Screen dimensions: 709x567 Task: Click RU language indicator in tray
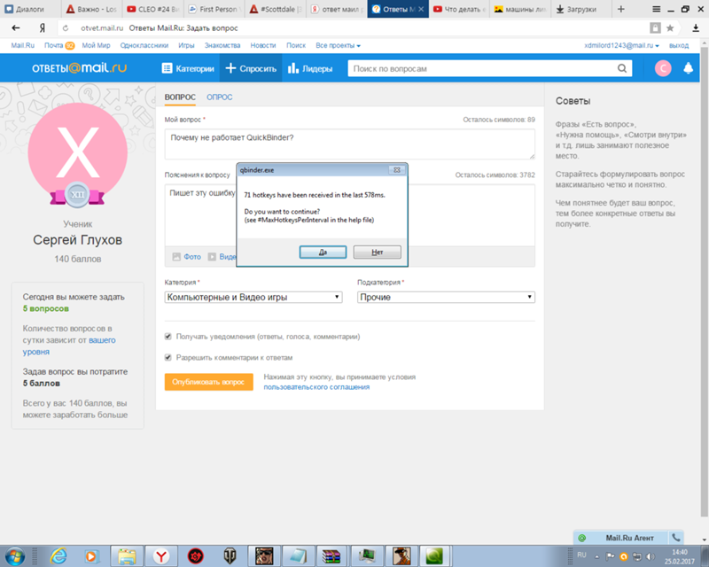tap(581, 555)
